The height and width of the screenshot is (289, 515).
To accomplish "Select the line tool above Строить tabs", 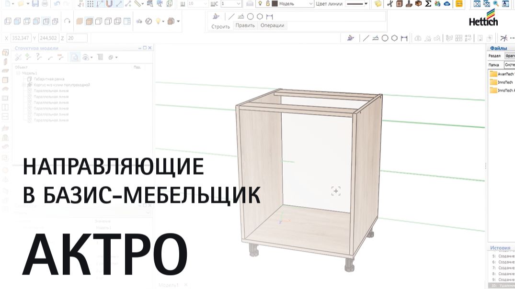I will coord(231,16).
